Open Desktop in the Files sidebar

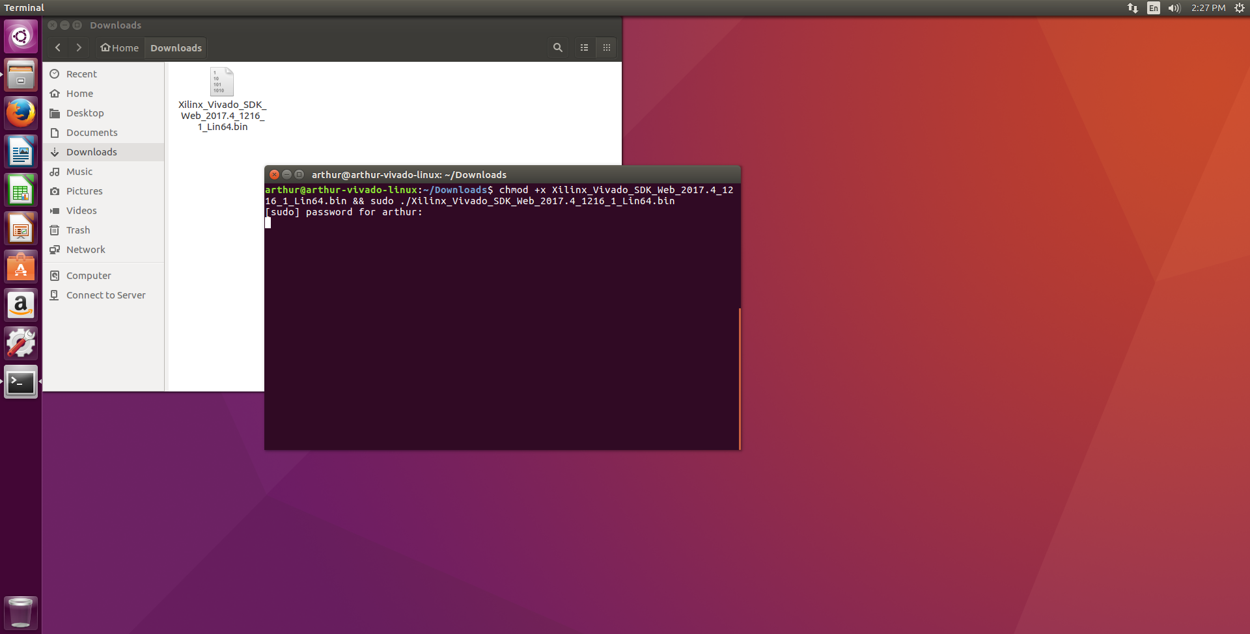coord(104,113)
